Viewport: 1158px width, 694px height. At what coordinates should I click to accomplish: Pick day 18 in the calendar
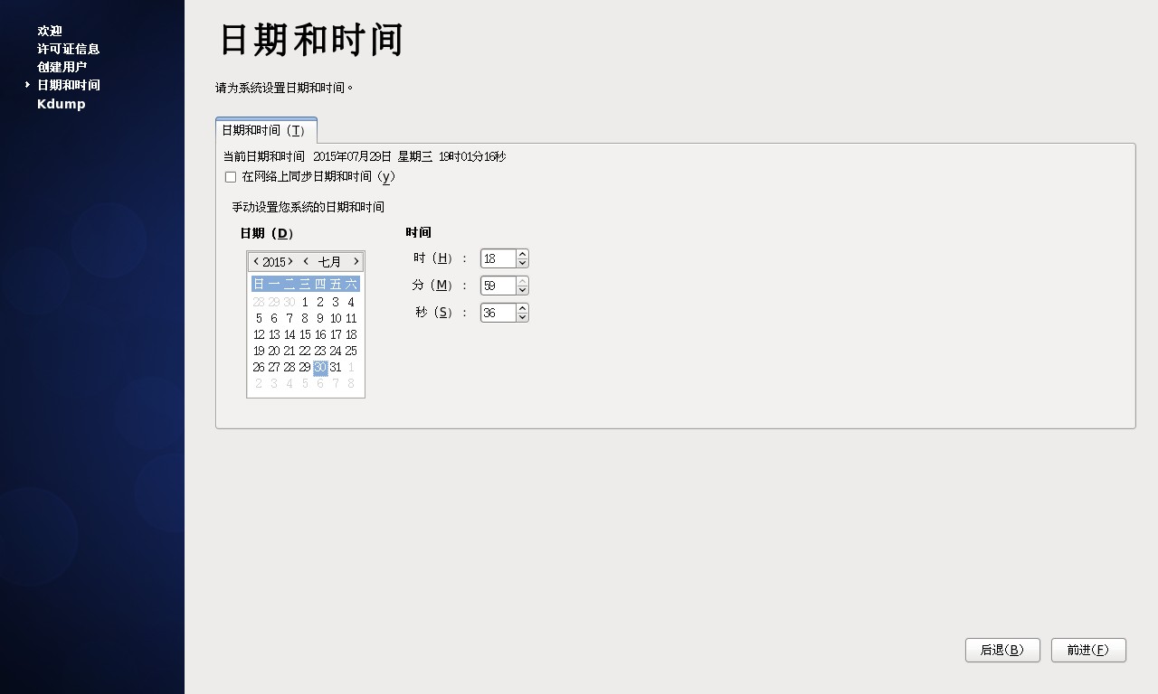(351, 334)
